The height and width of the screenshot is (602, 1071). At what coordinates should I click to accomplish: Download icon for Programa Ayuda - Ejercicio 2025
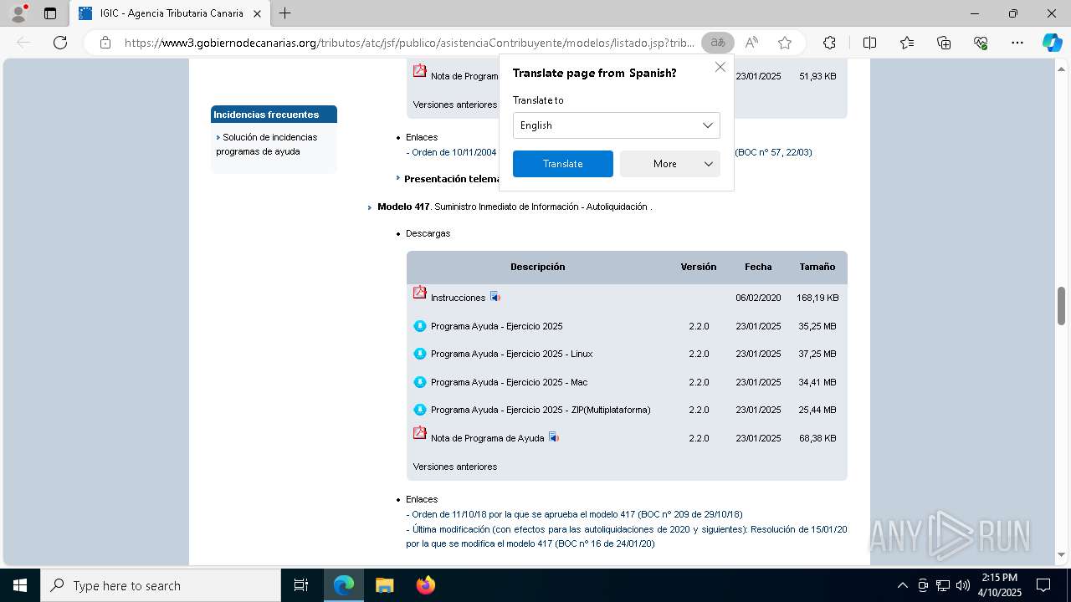point(420,326)
